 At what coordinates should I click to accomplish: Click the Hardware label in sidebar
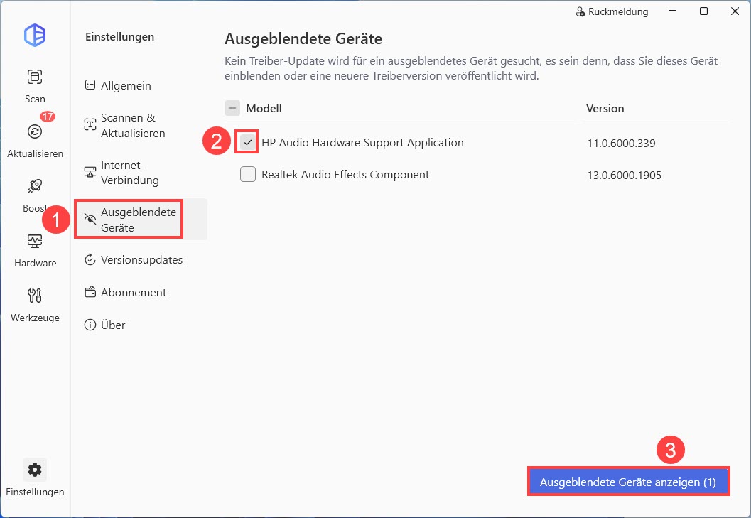pyautogui.click(x=35, y=263)
